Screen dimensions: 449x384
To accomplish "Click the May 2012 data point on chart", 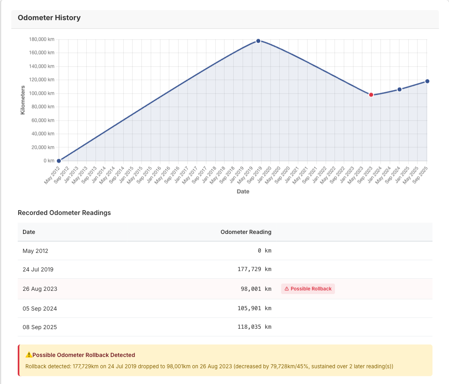I will coord(59,161).
